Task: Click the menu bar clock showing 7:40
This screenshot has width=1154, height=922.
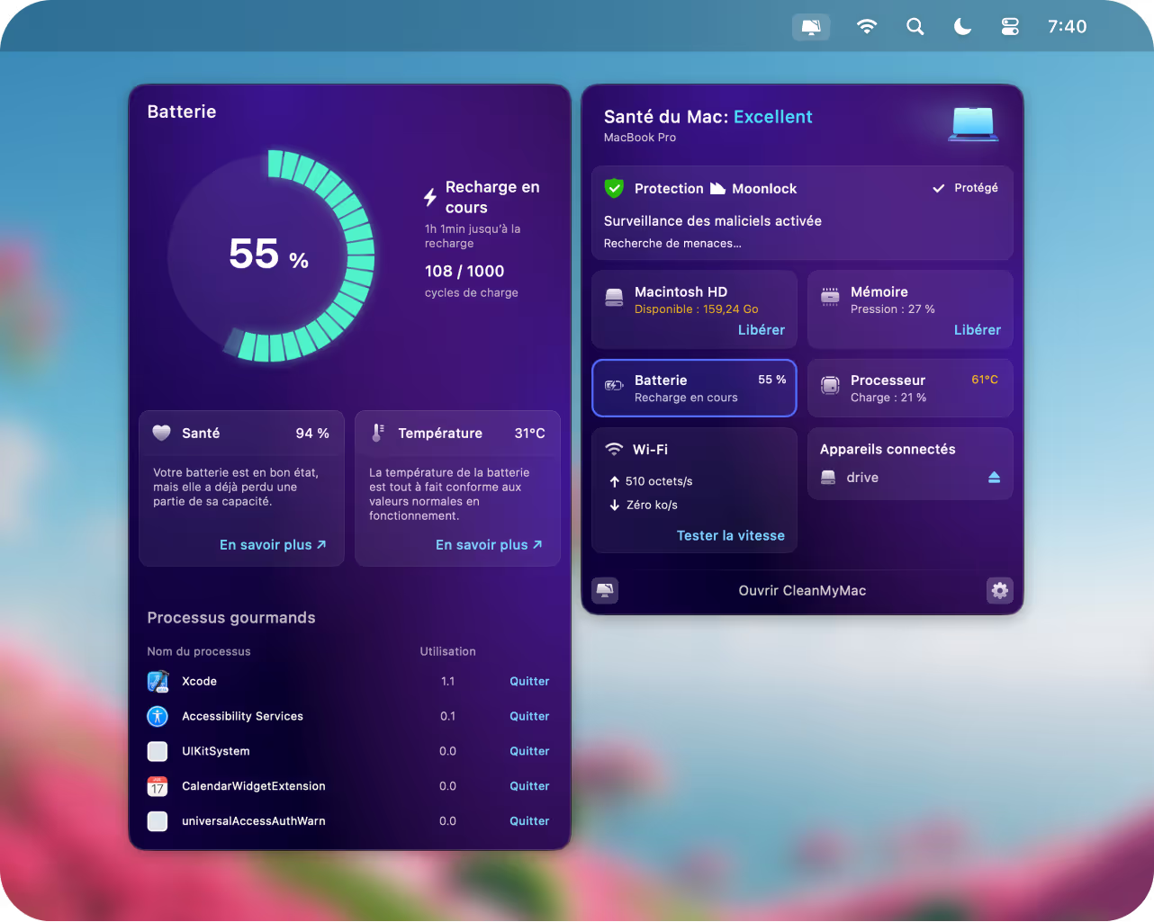Action: click(x=1067, y=27)
